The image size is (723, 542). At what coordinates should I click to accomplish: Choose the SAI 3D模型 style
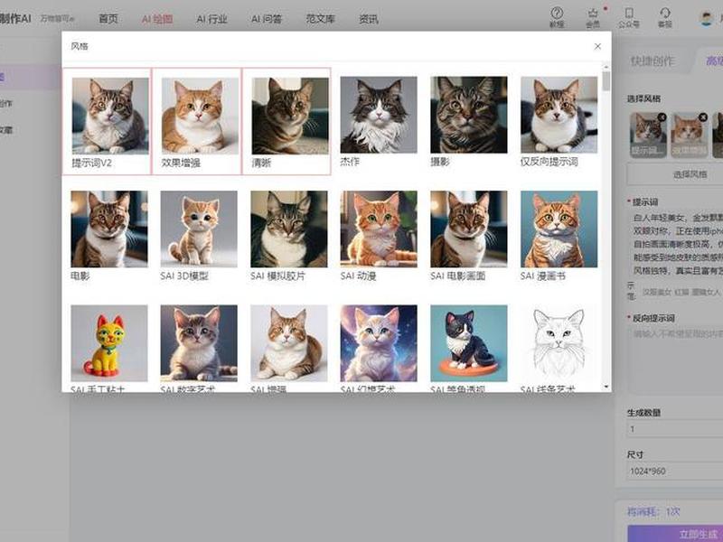click(199, 229)
